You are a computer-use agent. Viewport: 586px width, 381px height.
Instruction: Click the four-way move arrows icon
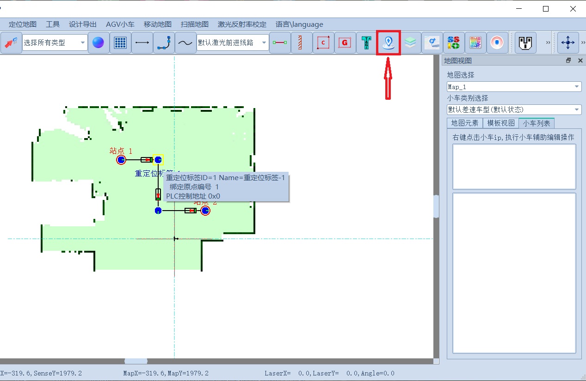(x=567, y=43)
